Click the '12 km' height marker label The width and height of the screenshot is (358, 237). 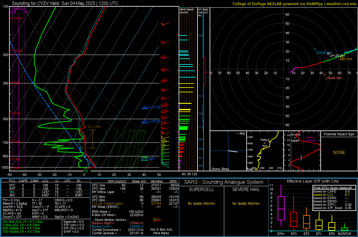point(18,51)
